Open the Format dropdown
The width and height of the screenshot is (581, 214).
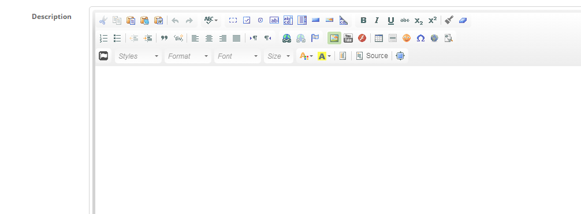[188, 56]
